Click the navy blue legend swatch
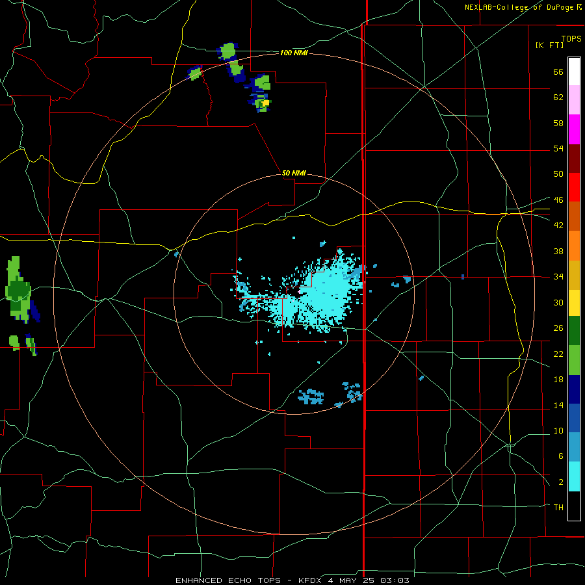Screen dimensions: 585x585 click(x=574, y=389)
